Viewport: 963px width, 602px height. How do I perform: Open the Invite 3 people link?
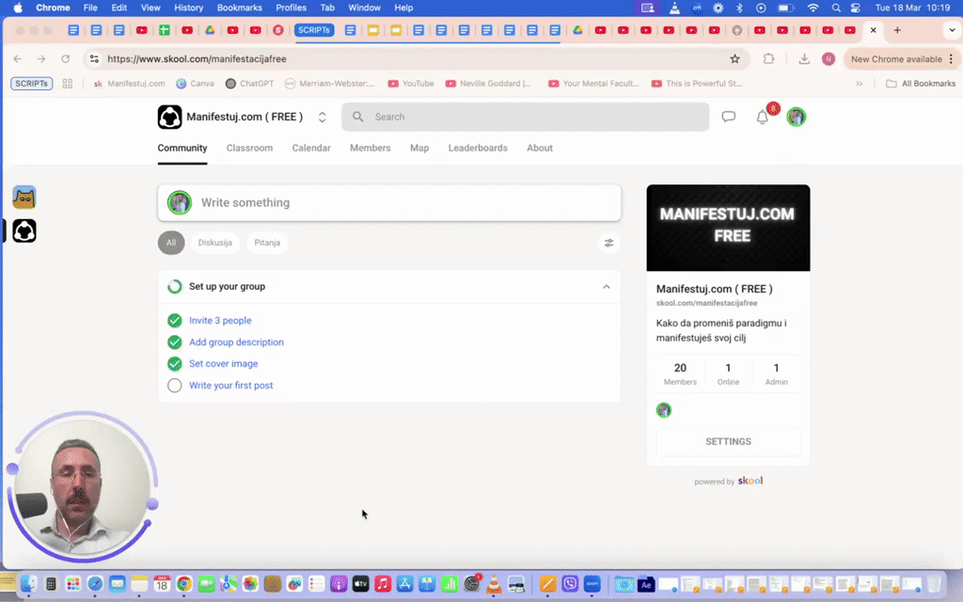(x=220, y=321)
